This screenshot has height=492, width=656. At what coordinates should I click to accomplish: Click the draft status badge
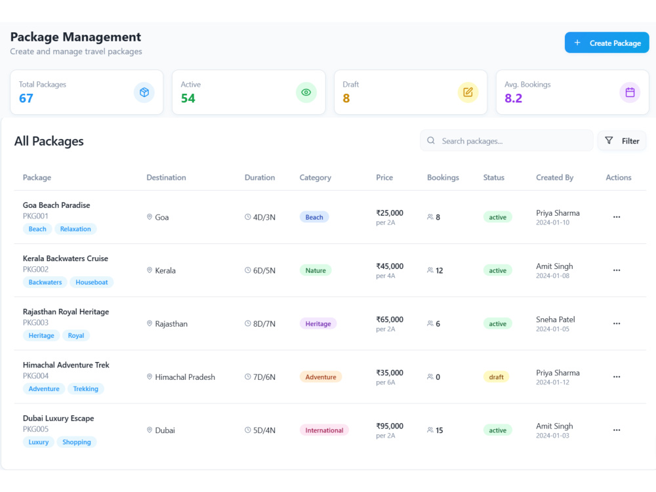click(496, 377)
